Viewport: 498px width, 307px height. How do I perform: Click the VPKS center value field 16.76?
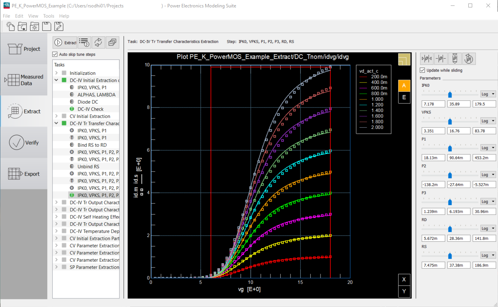point(459,131)
